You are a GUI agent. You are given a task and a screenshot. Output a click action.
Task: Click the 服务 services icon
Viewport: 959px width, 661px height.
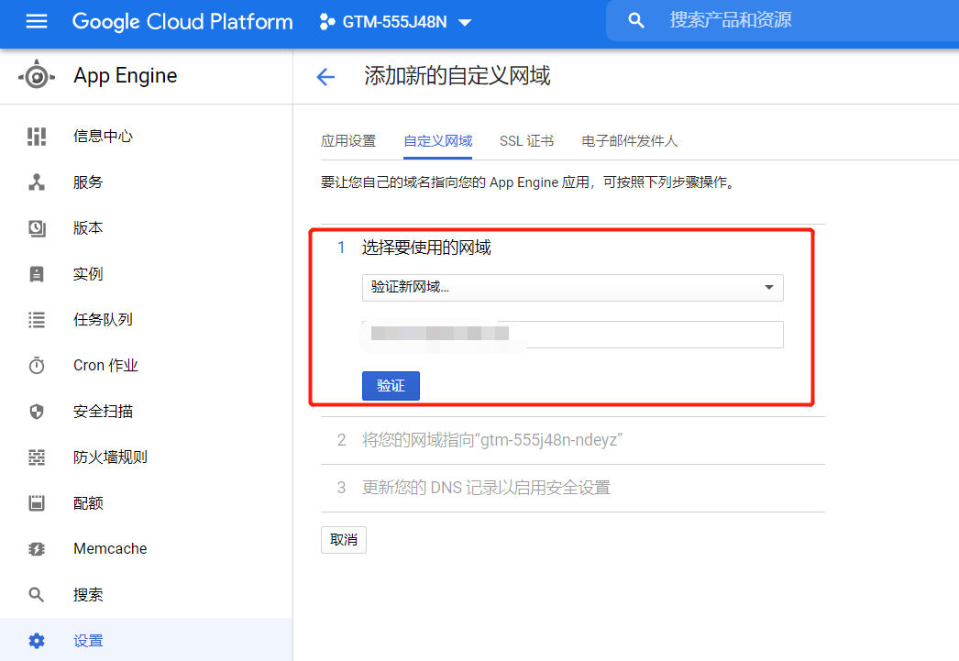pos(37,182)
